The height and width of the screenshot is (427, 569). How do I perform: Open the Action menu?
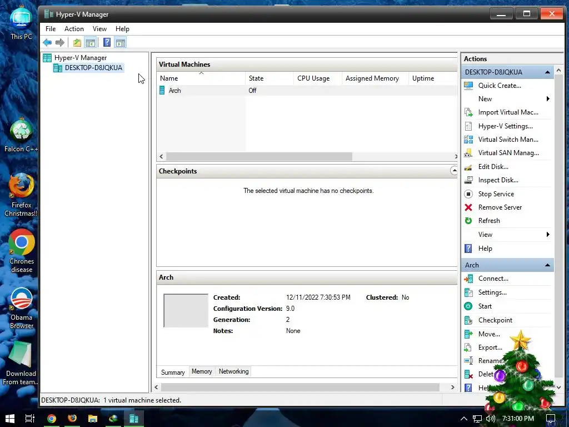coord(74,29)
